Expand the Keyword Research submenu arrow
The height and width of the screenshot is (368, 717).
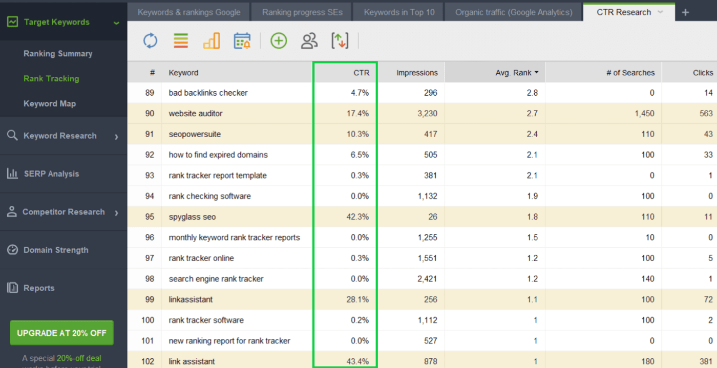(x=116, y=137)
